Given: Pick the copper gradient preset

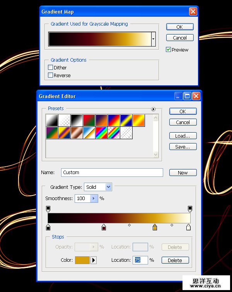Looking at the screenshot, I should [x=77, y=133].
